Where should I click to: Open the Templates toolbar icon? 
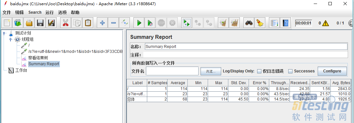pos(18,23)
